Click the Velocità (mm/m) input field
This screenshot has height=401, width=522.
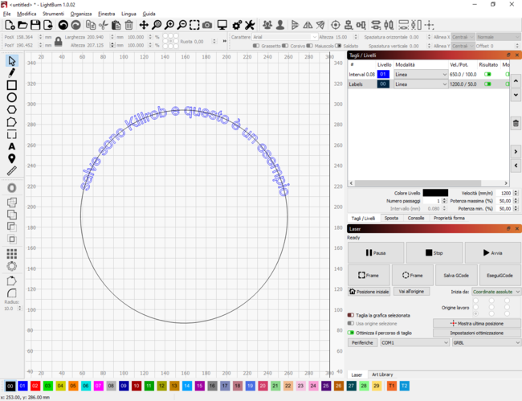[x=504, y=193]
